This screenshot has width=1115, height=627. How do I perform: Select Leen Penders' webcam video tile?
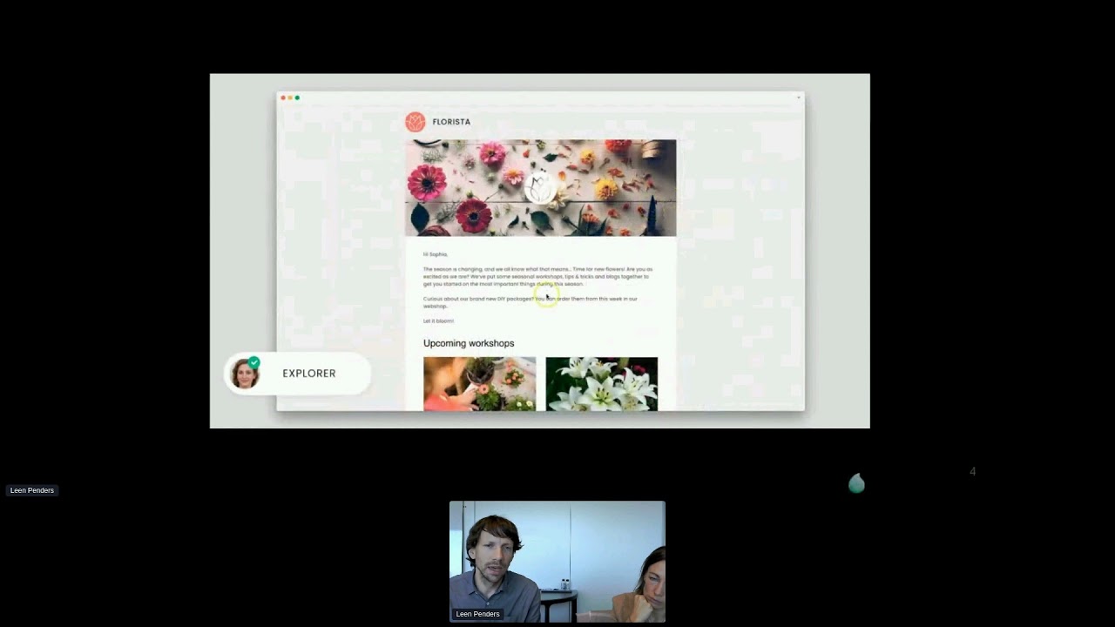[x=557, y=562]
